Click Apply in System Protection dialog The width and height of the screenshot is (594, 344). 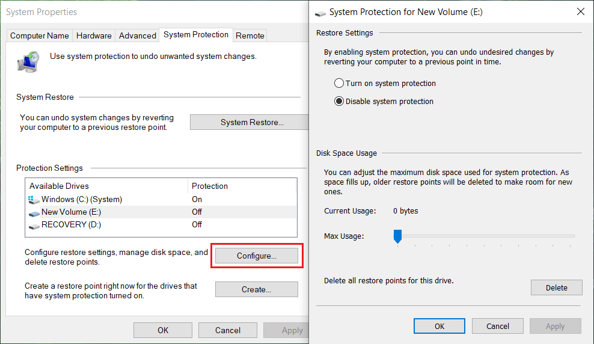tap(556, 326)
